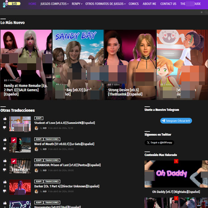The image size is (208, 208).
Task: Click the Telegram Oficial kt9 button
Action: [x=176, y=121]
